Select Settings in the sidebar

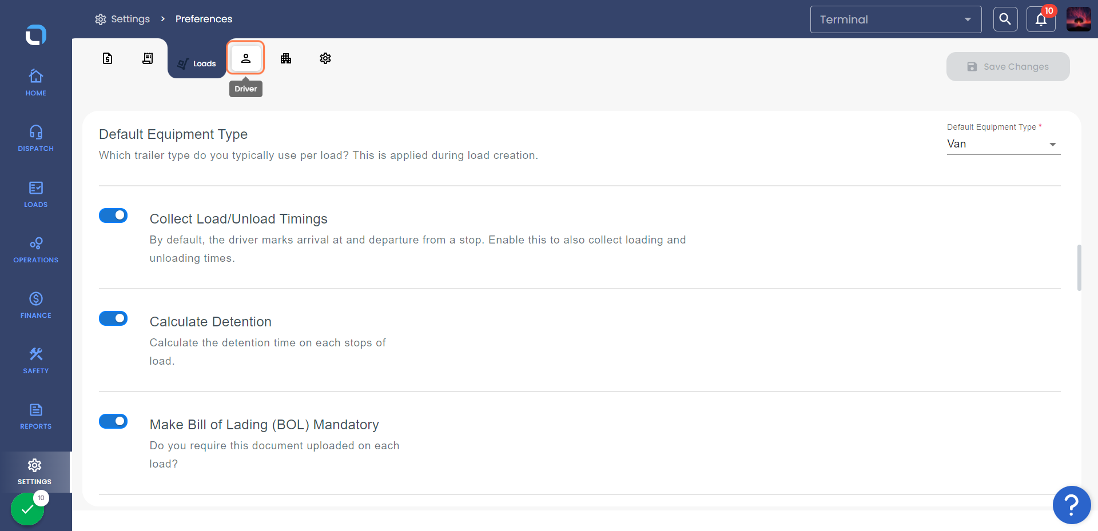coord(34,472)
